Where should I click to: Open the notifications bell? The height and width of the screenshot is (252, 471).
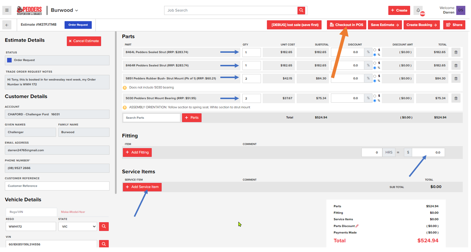click(x=418, y=10)
